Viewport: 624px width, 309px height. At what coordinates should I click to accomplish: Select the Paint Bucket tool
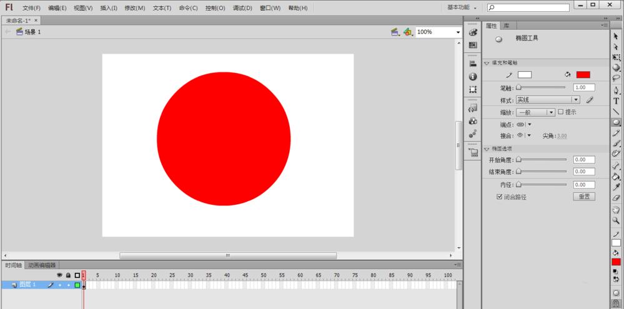click(616, 177)
